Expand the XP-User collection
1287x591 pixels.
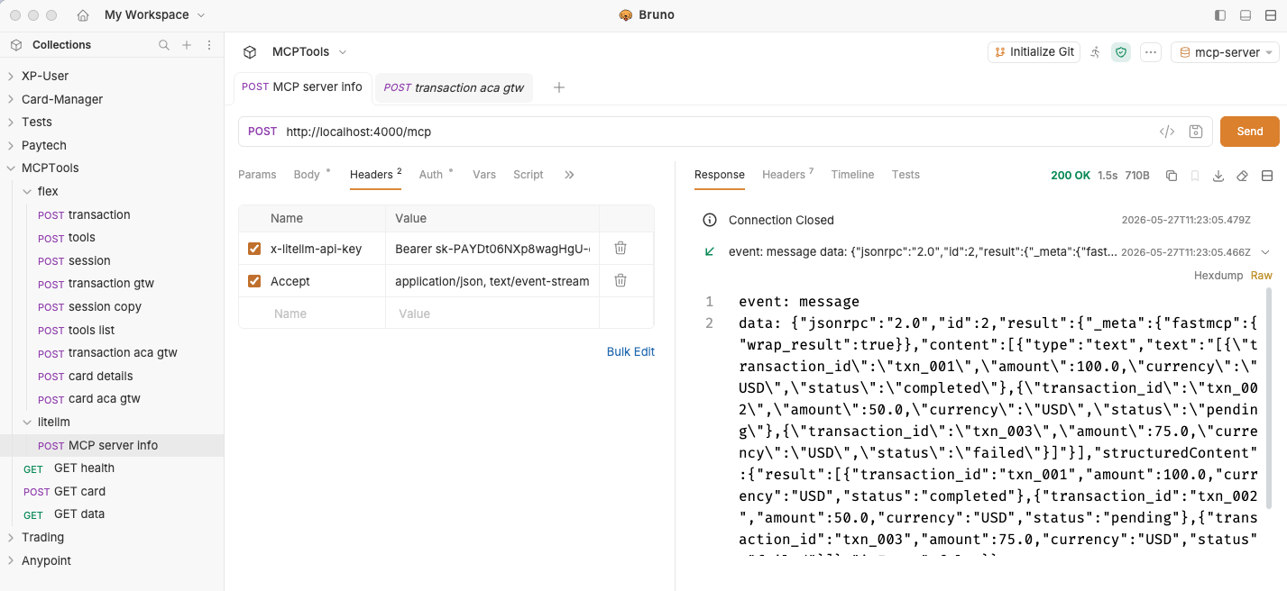(x=11, y=77)
